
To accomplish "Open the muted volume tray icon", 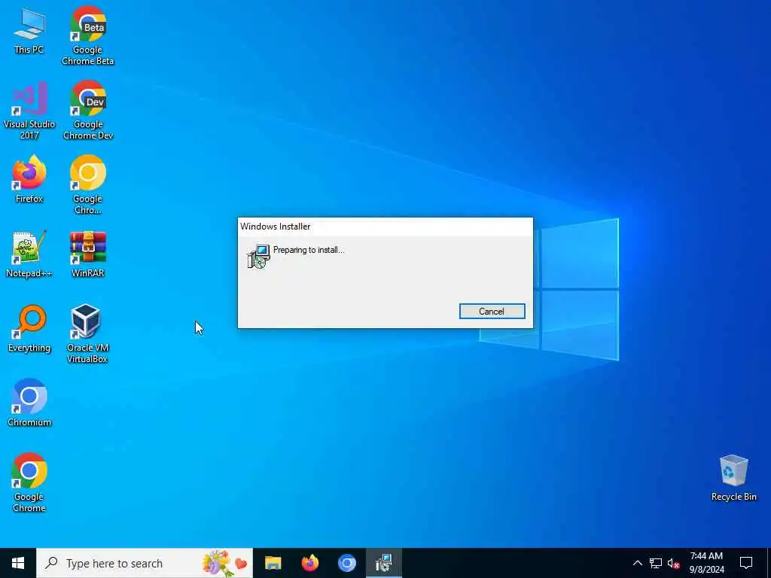I will coord(673,563).
